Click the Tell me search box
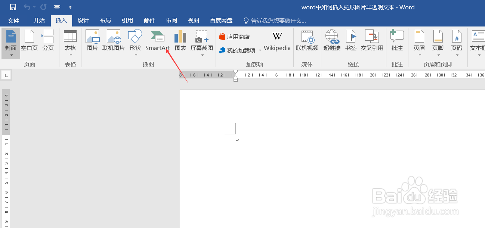485x228 pixels. coord(275,21)
